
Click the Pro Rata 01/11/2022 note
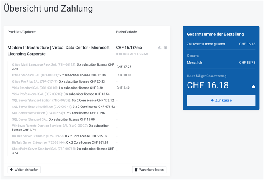click(132, 54)
